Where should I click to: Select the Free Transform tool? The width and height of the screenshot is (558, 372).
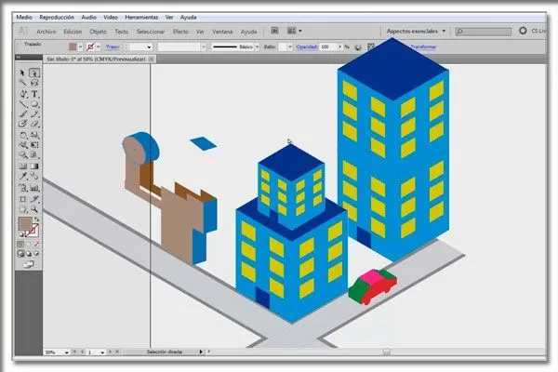34,145
